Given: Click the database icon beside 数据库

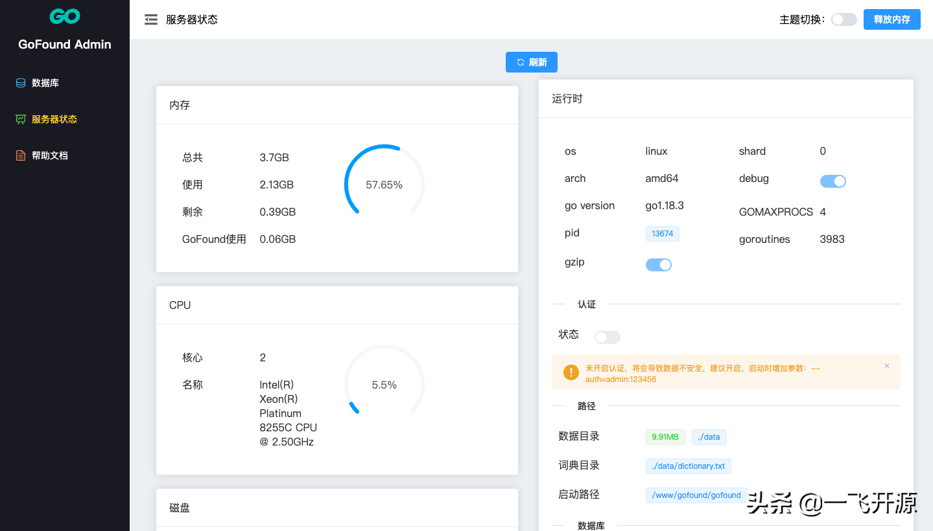Looking at the screenshot, I should click(x=21, y=83).
